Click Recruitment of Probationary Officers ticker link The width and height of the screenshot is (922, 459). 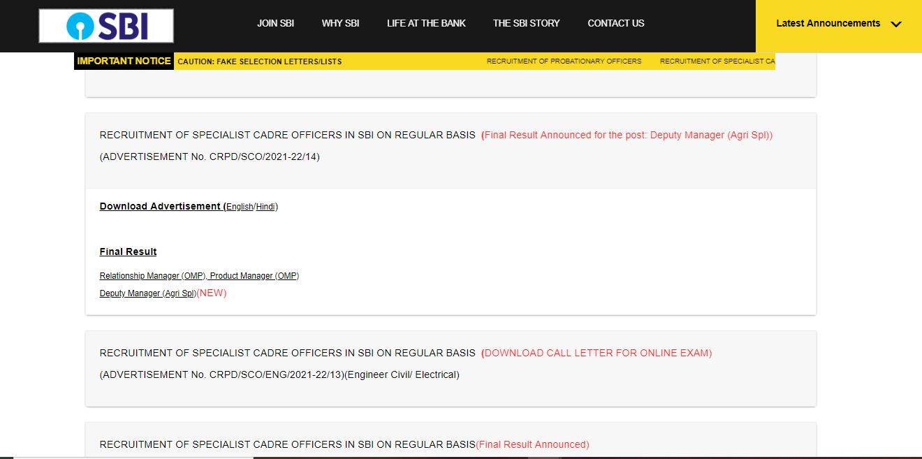[x=564, y=61]
